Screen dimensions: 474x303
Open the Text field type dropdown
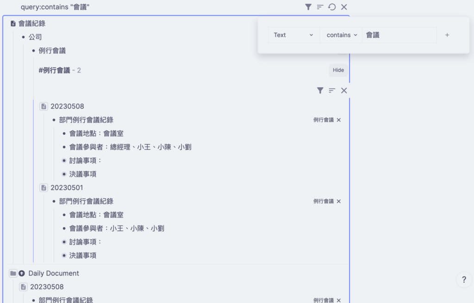pyautogui.click(x=293, y=35)
